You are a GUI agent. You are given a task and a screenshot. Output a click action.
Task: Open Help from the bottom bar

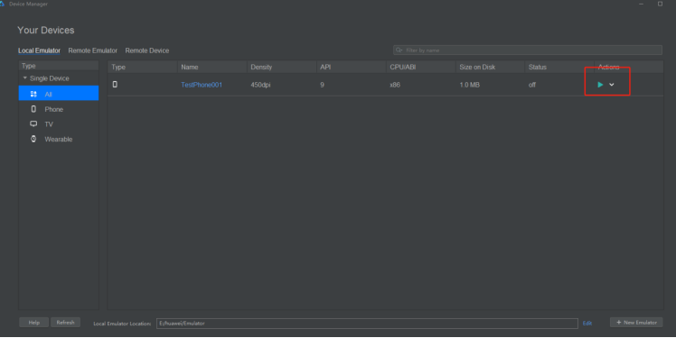[x=34, y=323]
